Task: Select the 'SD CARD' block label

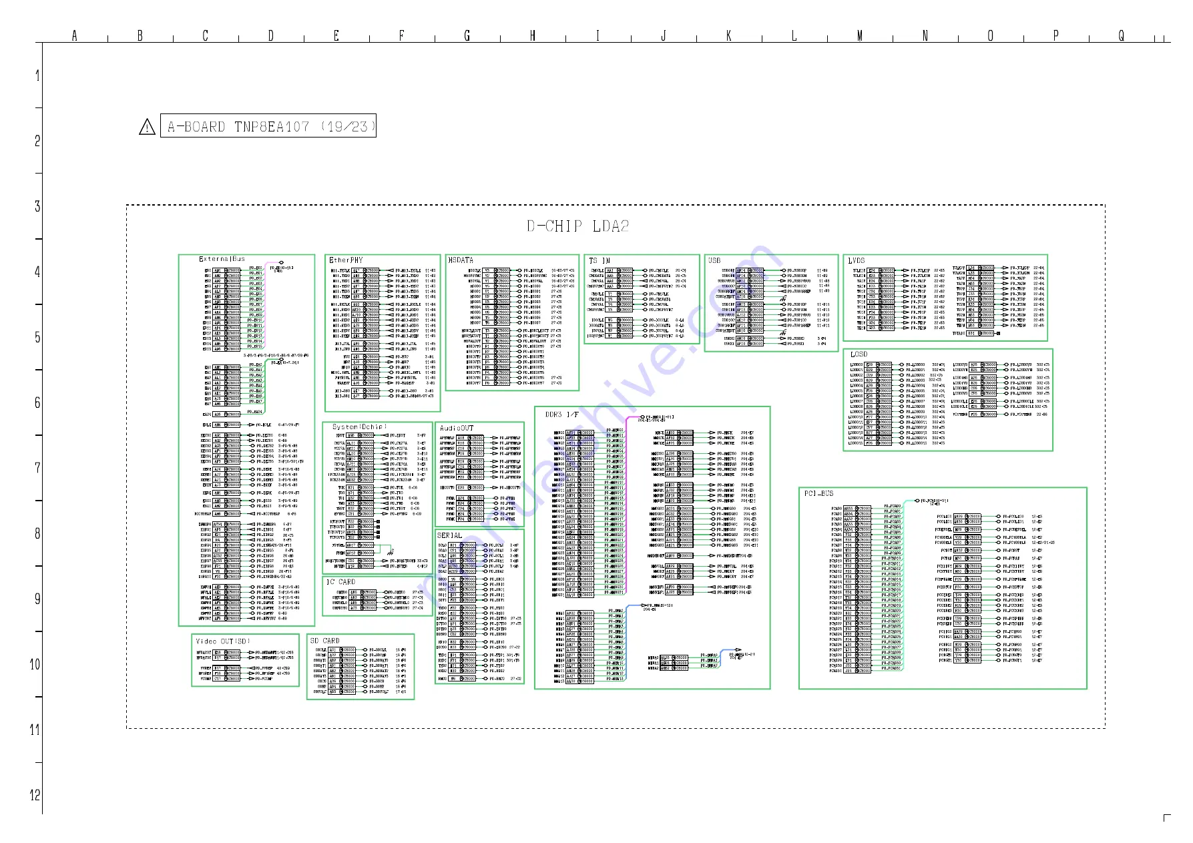Action: (x=325, y=641)
